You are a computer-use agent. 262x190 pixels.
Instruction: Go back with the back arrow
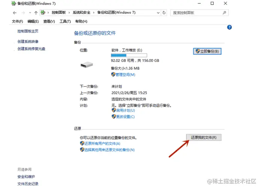15,13
